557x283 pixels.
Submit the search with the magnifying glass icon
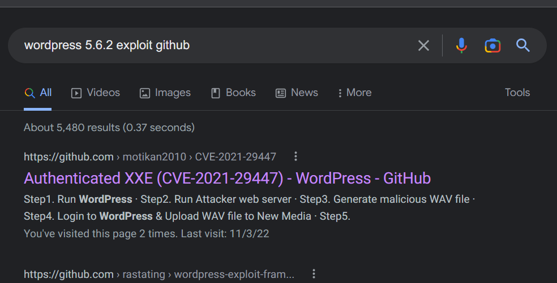coord(523,45)
